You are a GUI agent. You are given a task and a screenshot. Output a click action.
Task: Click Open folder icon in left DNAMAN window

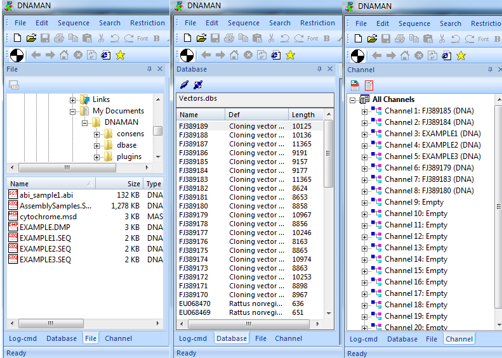(31, 39)
